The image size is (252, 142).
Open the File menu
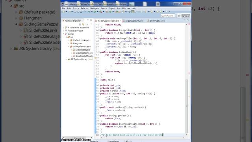[x=64, y=8]
